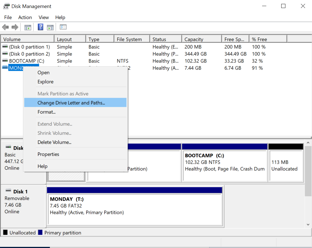Click the 6.74 GB free space cell
This screenshot has width=312, height=248.
tap(232, 68)
